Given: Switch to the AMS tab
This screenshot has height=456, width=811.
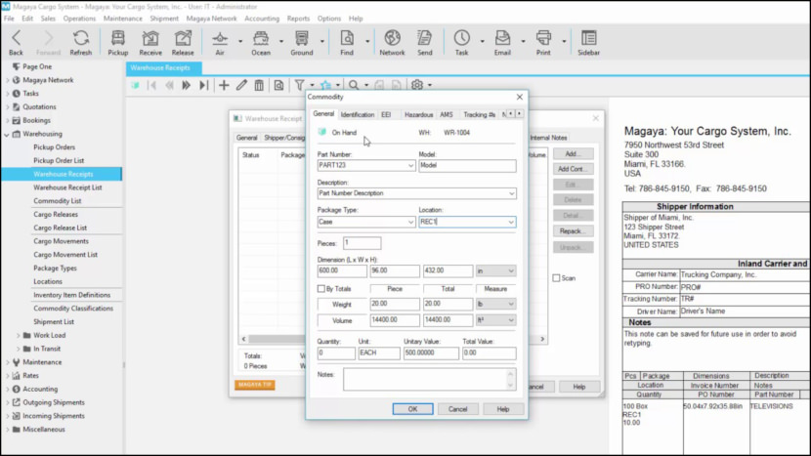Looking at the screenshot, I should tap(447, 115).
